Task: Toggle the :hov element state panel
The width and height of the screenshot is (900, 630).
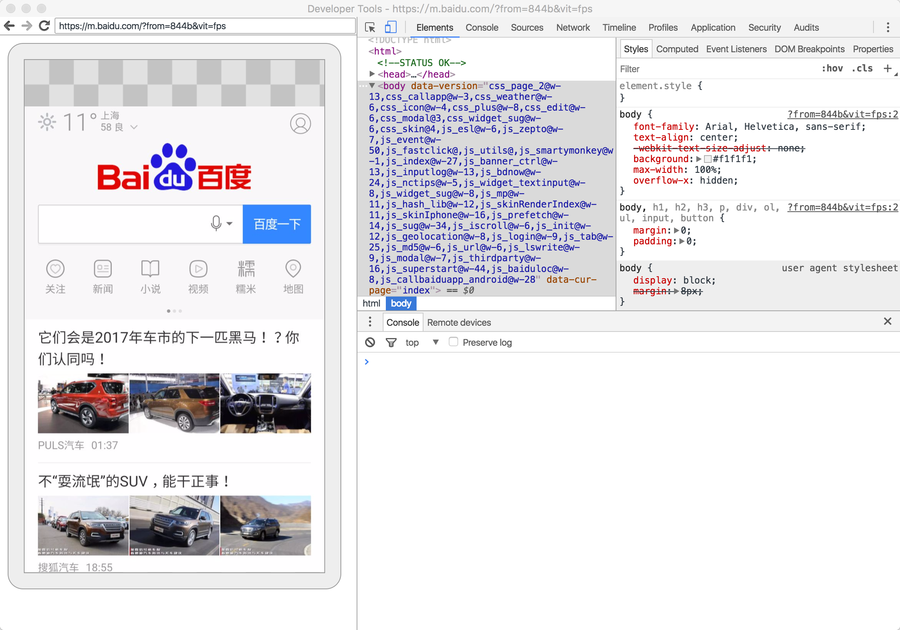Action: click(832, 68)
